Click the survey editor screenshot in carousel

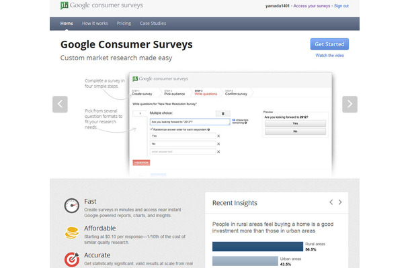coord(231,125)
